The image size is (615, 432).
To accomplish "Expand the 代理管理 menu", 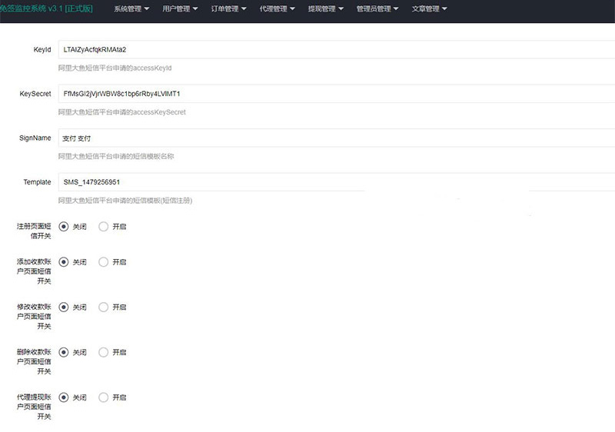I will (277, 9).
